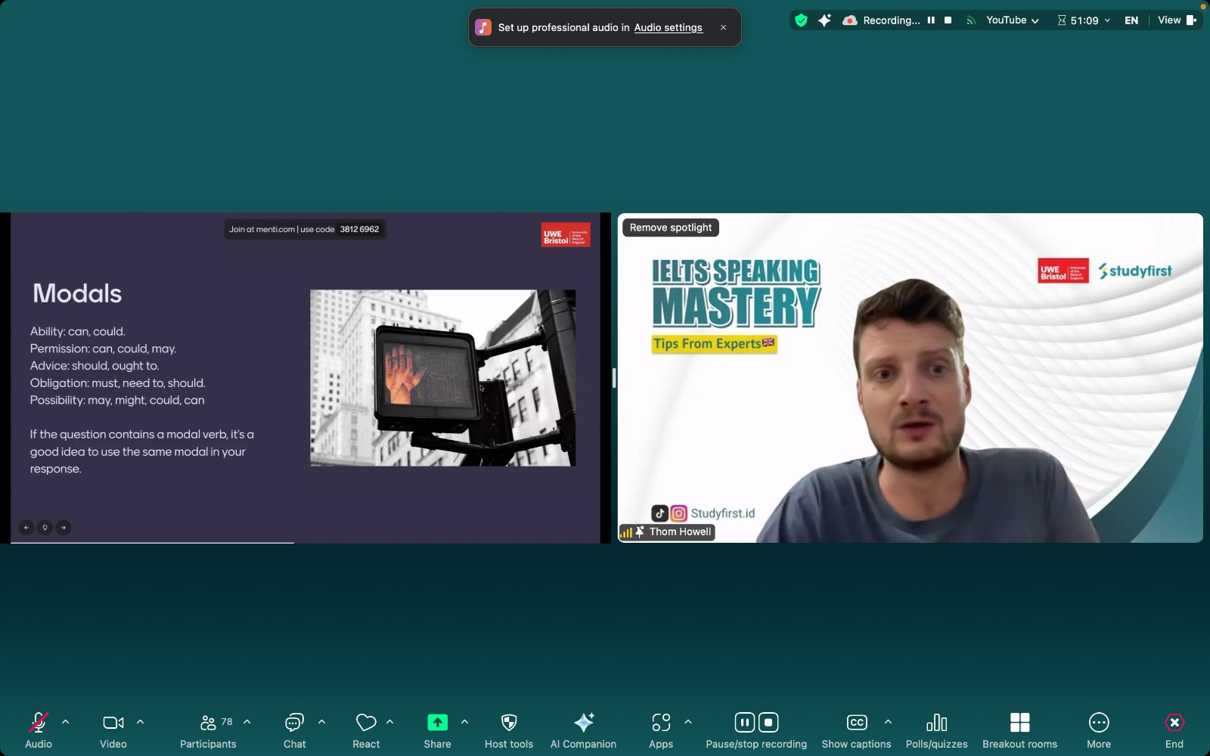Click the "Ability: can, could." line
Viewport: 1210px width, 756px height.
coord(78,332)
